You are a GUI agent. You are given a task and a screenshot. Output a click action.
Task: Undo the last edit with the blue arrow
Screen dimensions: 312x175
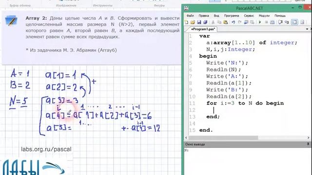[233, 22]
